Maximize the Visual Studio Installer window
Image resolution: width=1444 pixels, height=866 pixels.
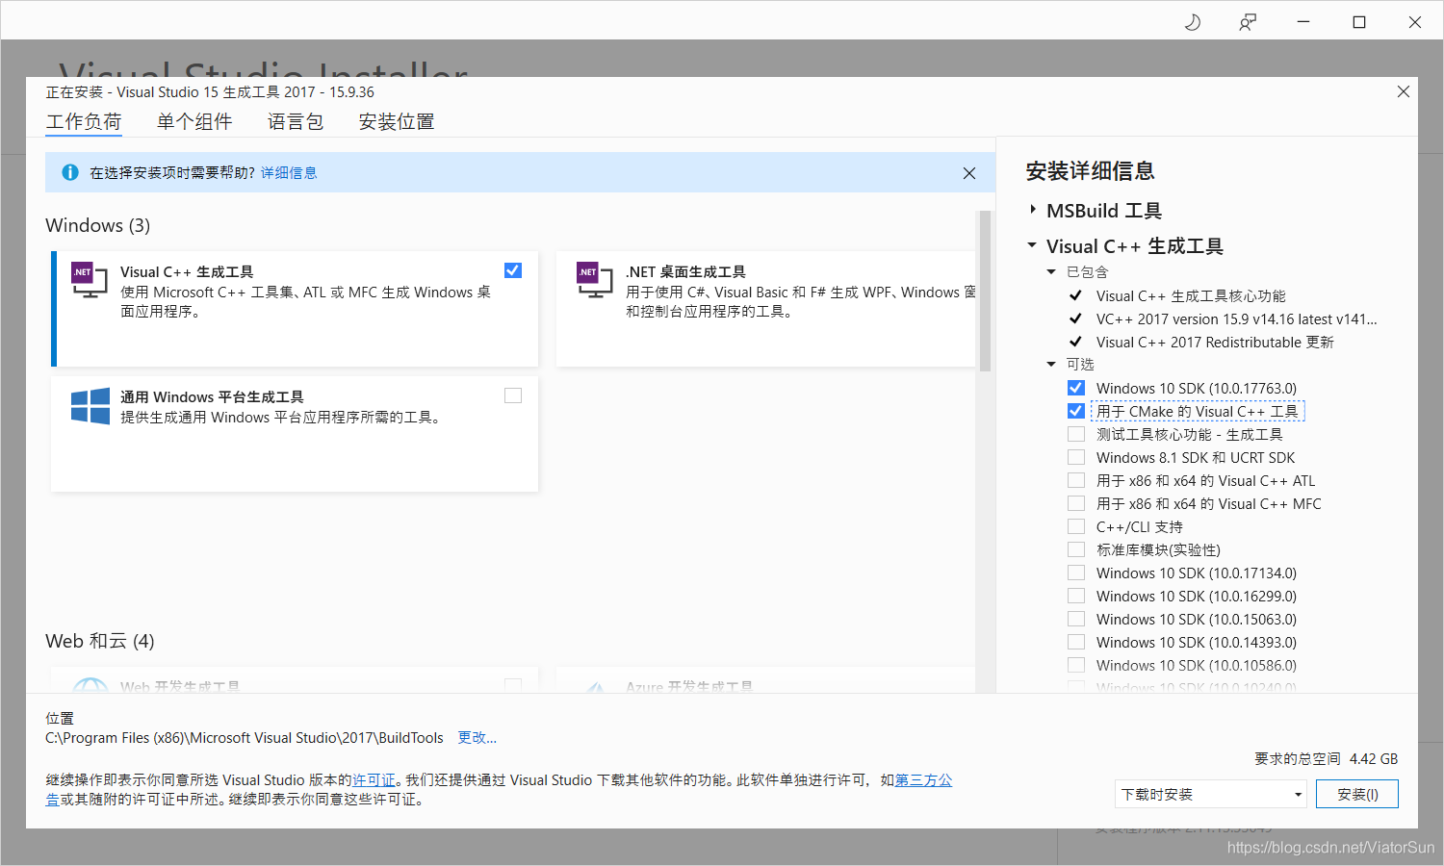tap(1359, 22)
